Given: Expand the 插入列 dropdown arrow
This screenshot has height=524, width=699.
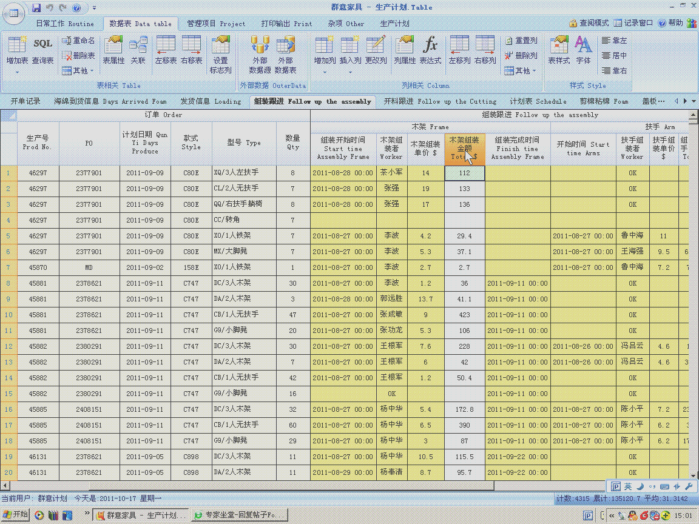Looking at the screenshot, I should (350, 72).
